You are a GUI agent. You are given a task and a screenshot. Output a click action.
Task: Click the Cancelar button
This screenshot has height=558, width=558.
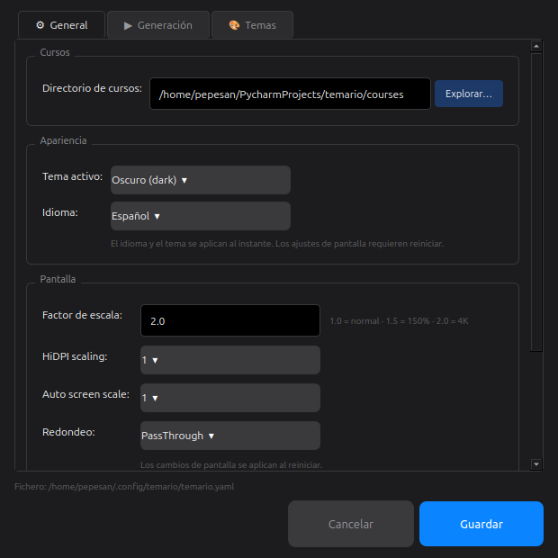click(350, 524)
